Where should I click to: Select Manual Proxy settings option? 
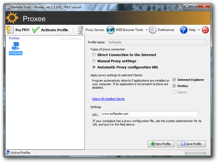tap(94, 61)
